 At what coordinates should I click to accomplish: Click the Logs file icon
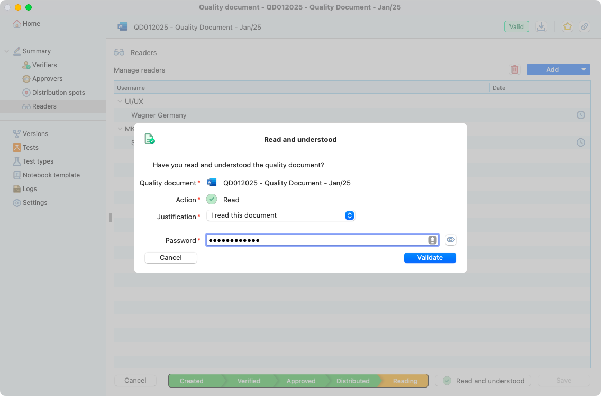click(16, 189)
